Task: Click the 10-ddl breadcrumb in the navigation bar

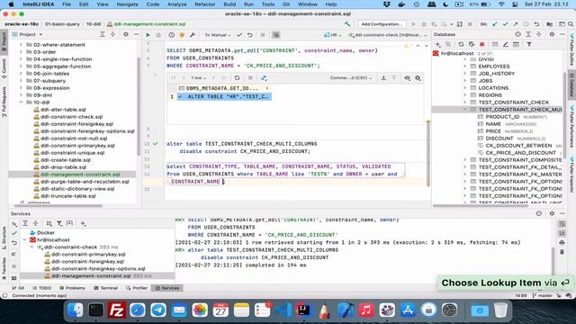Action: click(94, 24)
